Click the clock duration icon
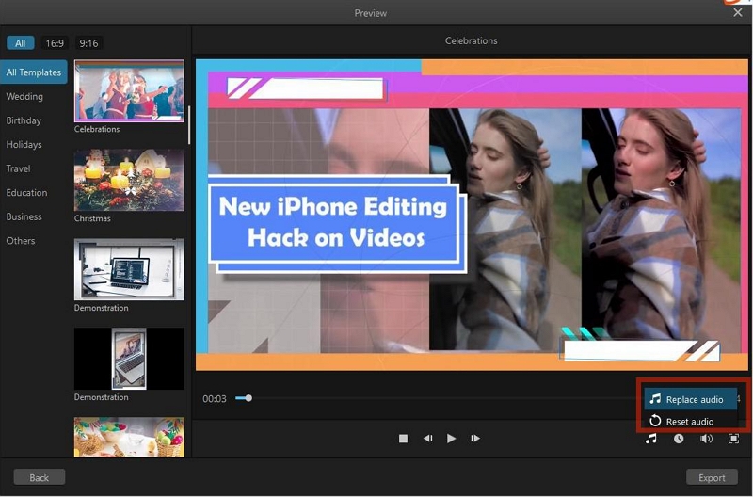 pyautogui.click(x=678, y=439)
